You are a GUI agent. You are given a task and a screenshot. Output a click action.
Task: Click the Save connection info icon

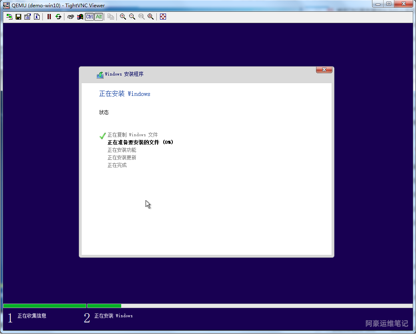click(x=18, y=17)
